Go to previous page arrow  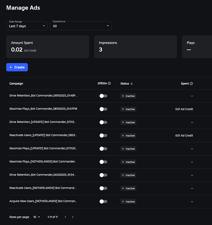[x=65, y=217]
